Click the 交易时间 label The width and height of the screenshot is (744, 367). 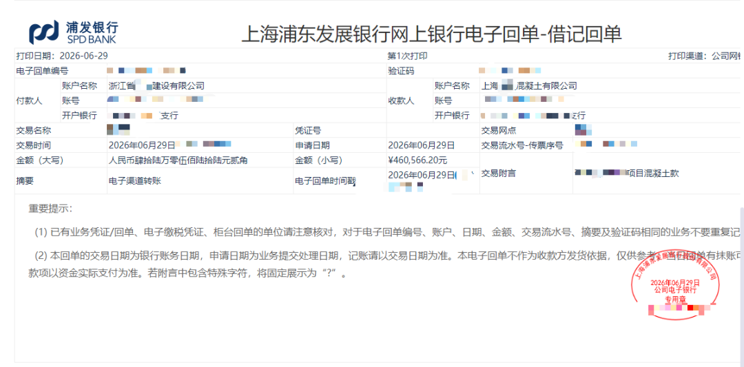pos(34,145)
